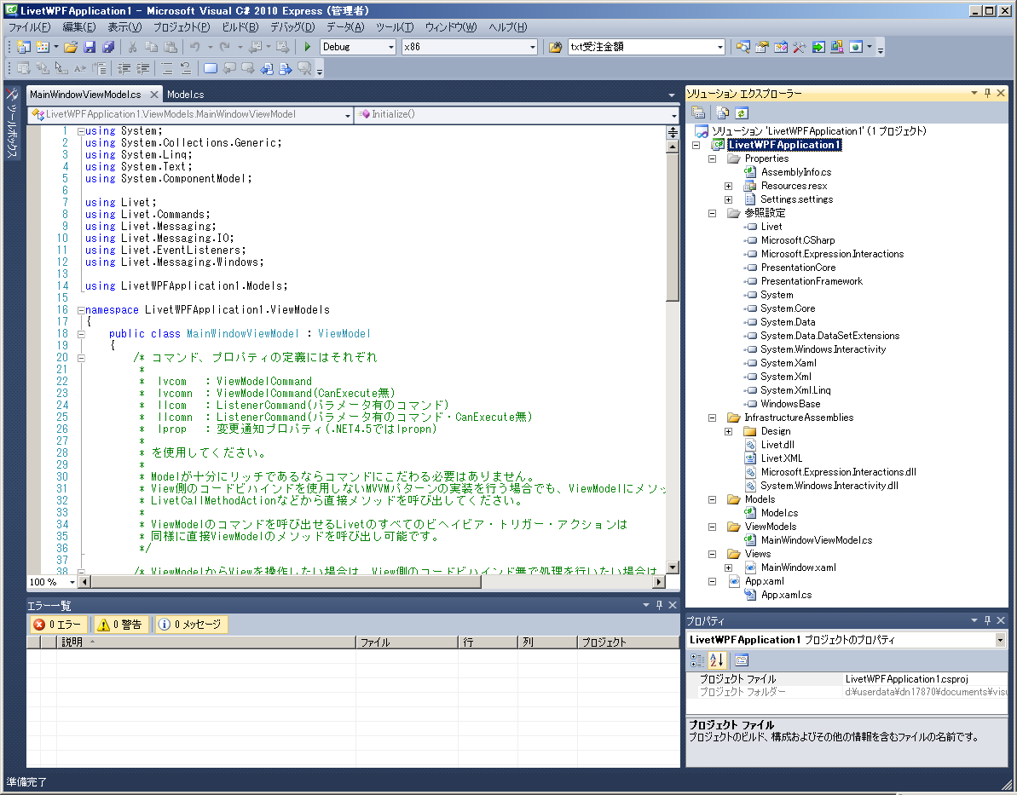
Task: Sort the error list by the 説明 column
Action: pos(206,642)
